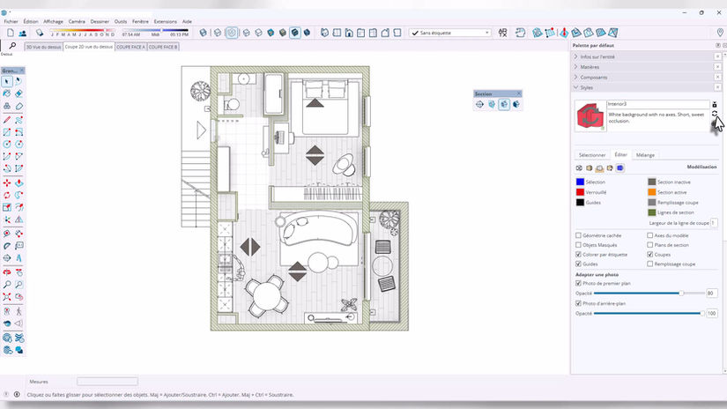This screenshot has width=727, height=409.
Task: Click the Mélange tab
Action: (645, 155)
